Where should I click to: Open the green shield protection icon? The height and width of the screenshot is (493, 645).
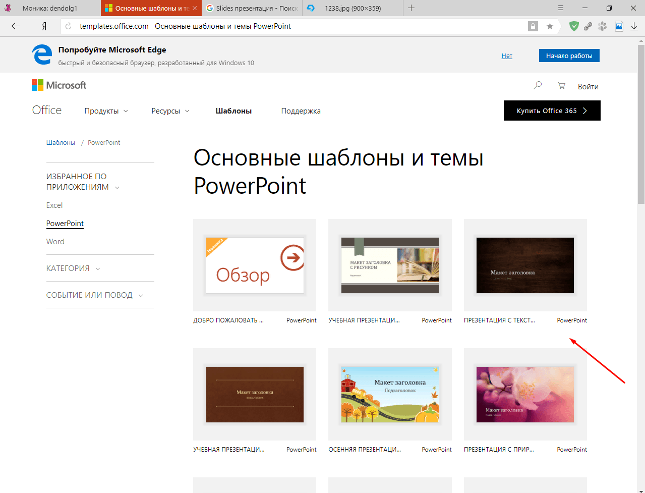pyautogui.click(x=574, y=26)
